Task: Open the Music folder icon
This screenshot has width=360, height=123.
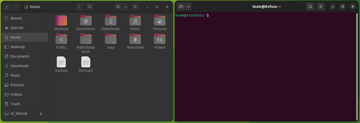Action: click(x=135, y=21)
